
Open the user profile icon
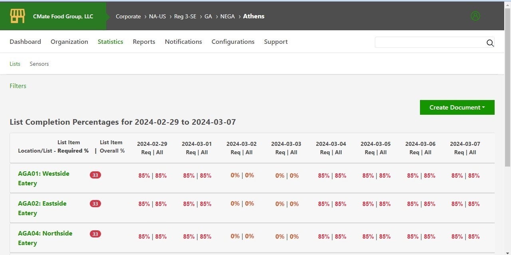tap(475, 16)
